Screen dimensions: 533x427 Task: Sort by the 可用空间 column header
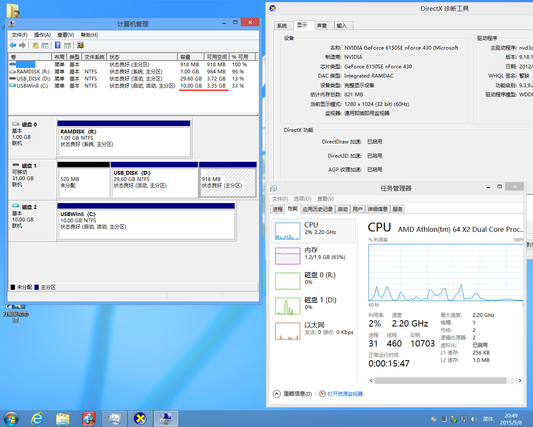coord(217,57)
